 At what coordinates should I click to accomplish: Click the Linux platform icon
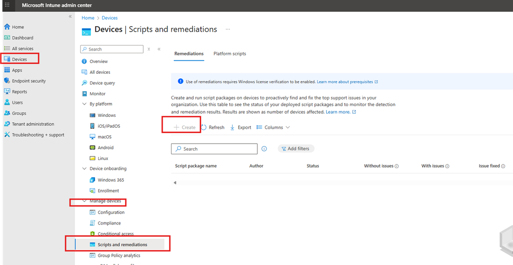[92, 158]
